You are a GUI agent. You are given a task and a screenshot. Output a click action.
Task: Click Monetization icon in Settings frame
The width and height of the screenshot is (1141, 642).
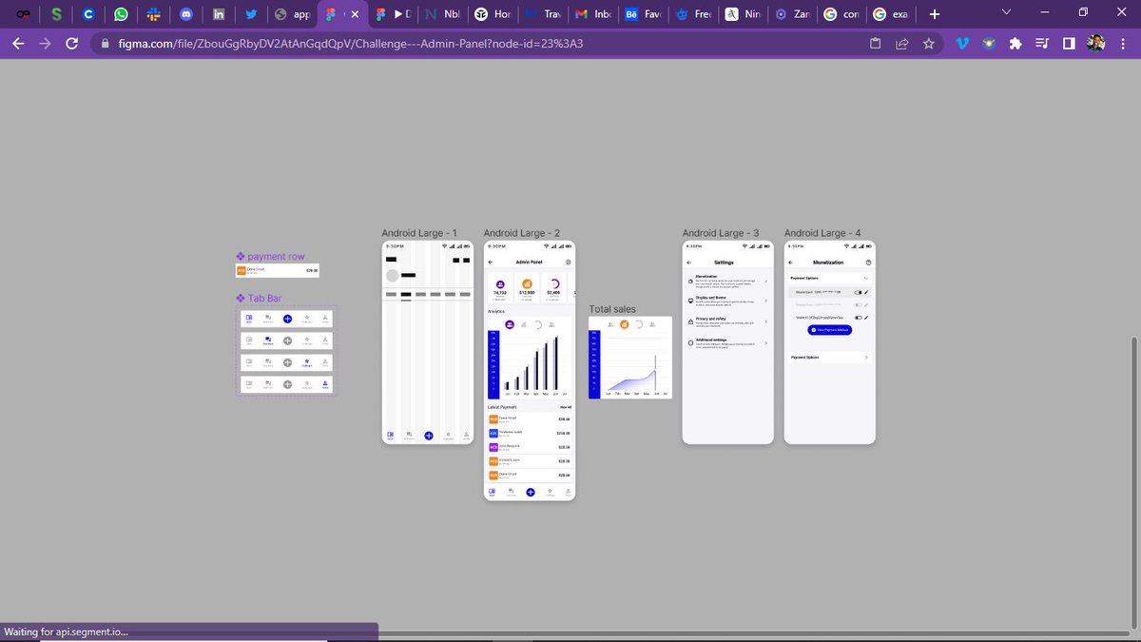pos(690,282)
